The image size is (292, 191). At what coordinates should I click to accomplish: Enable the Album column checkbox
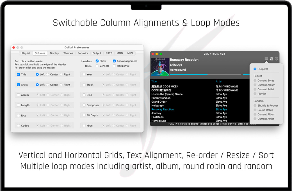[19, 95]
